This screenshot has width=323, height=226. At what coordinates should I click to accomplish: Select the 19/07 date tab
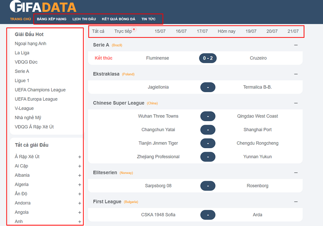coord(251,31)
